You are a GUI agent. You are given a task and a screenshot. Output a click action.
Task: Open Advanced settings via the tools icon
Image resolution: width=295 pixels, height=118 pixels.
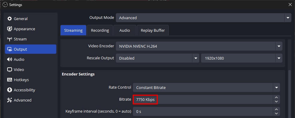[9, 100]
